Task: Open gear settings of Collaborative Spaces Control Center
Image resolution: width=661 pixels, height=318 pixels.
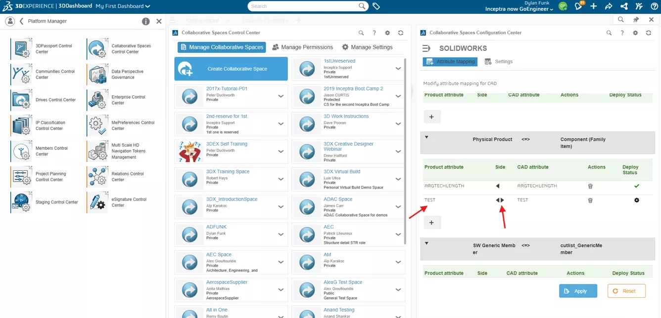Action: pyautogui.click(x=387, y=33)
